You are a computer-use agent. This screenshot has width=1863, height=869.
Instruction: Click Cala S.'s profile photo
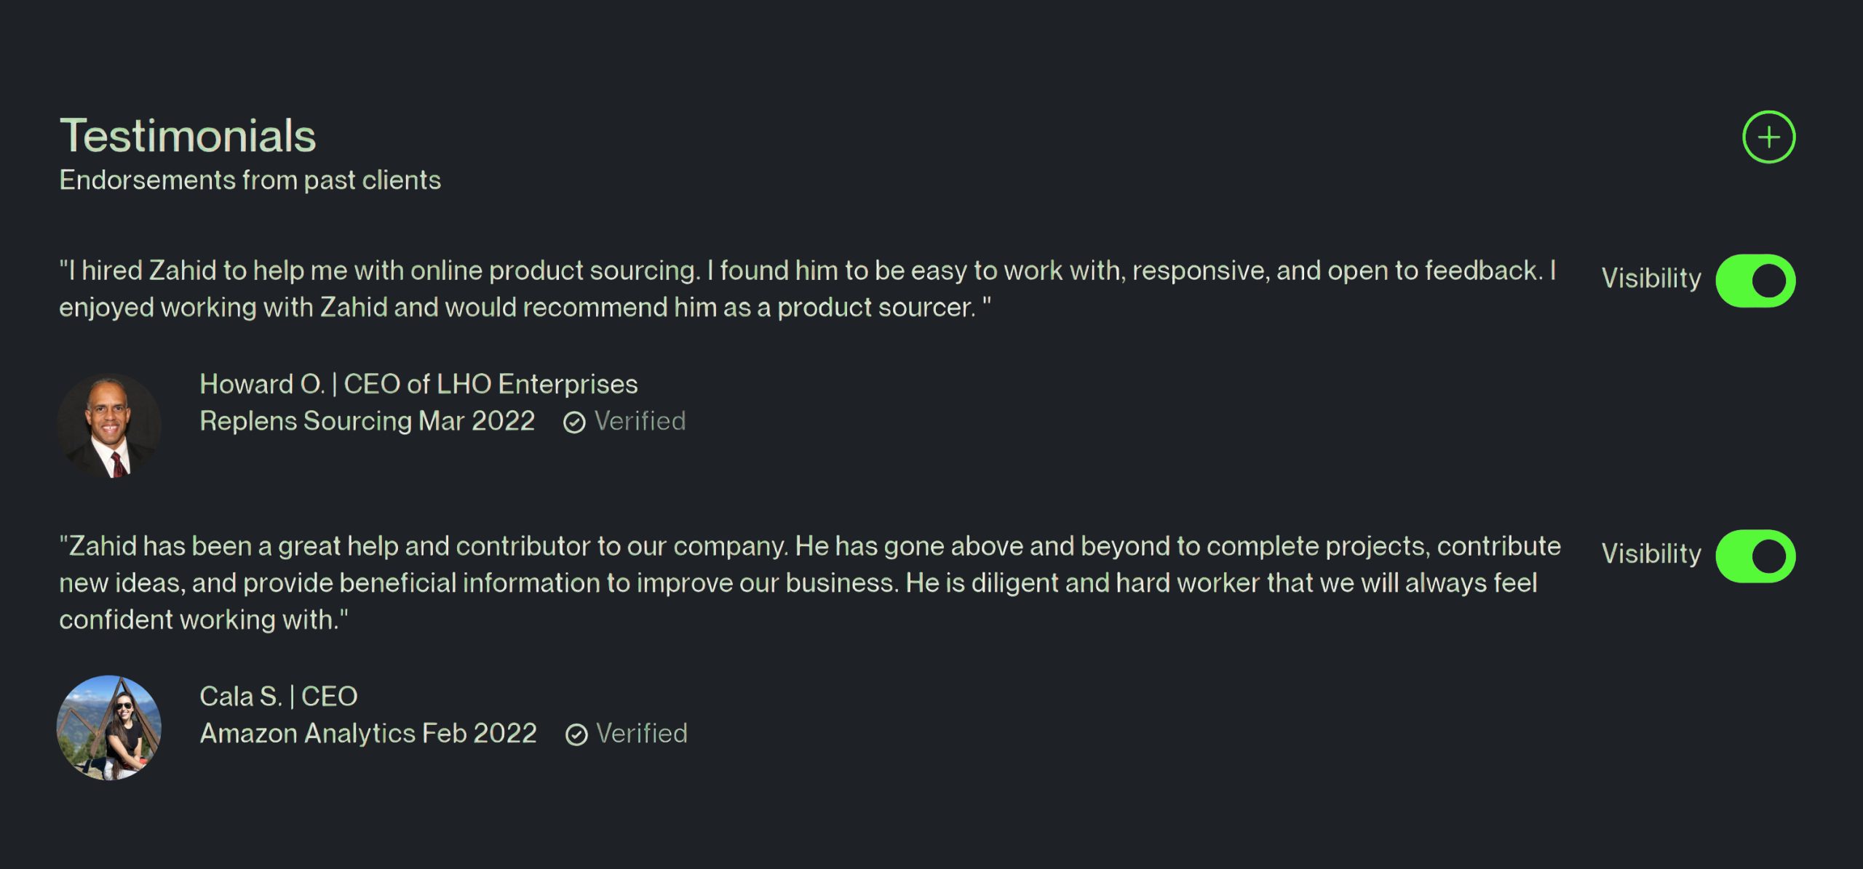pos(109,727)
